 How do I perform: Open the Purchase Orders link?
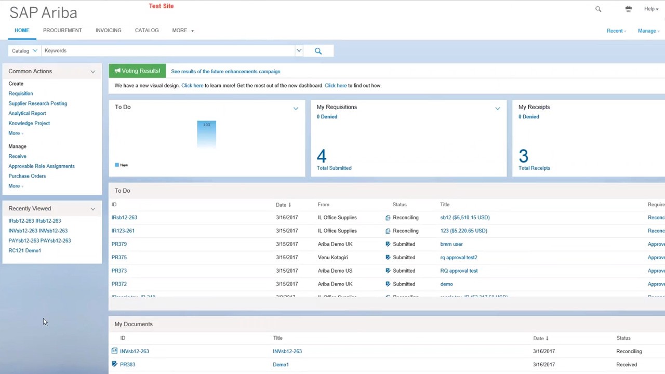point(27,176)
